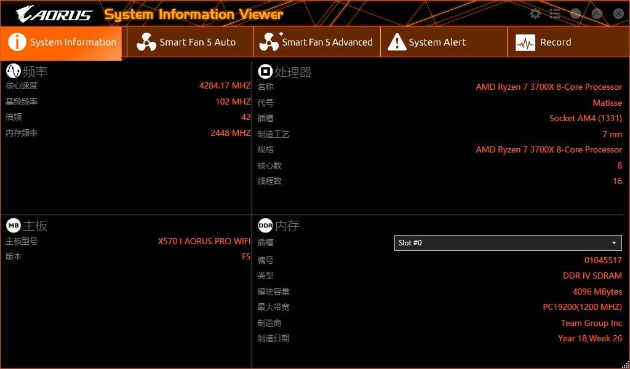The height and width of the screenshot is (369, 630).
Task: Click the 最大带宽 PC19200 bandwidth value
Action: 581,307
